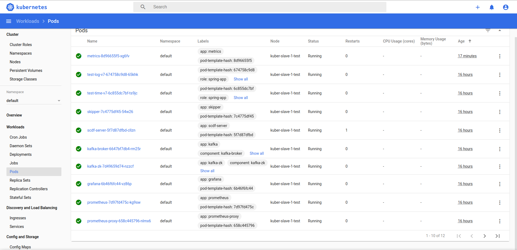The image size is (517, 250).
Task: Open pod metrics-8d96655f5-xg6fv
Action: coord(108,56)
